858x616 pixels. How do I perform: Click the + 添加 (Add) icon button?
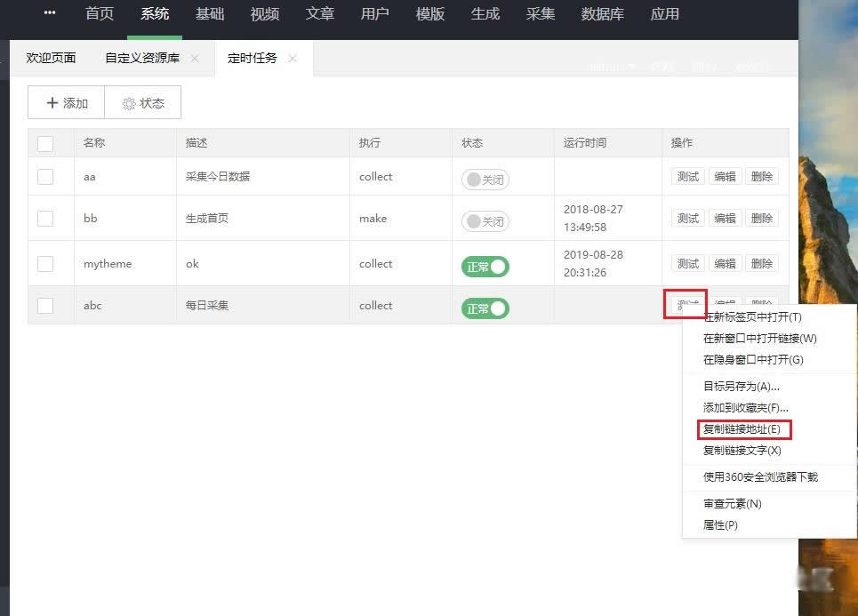65,102
